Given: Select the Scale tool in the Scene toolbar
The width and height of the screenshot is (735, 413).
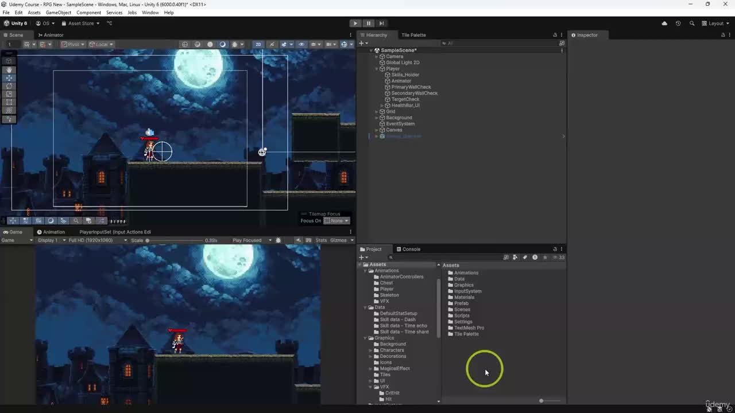Looking at the screenshot, I should coord(9,93).
